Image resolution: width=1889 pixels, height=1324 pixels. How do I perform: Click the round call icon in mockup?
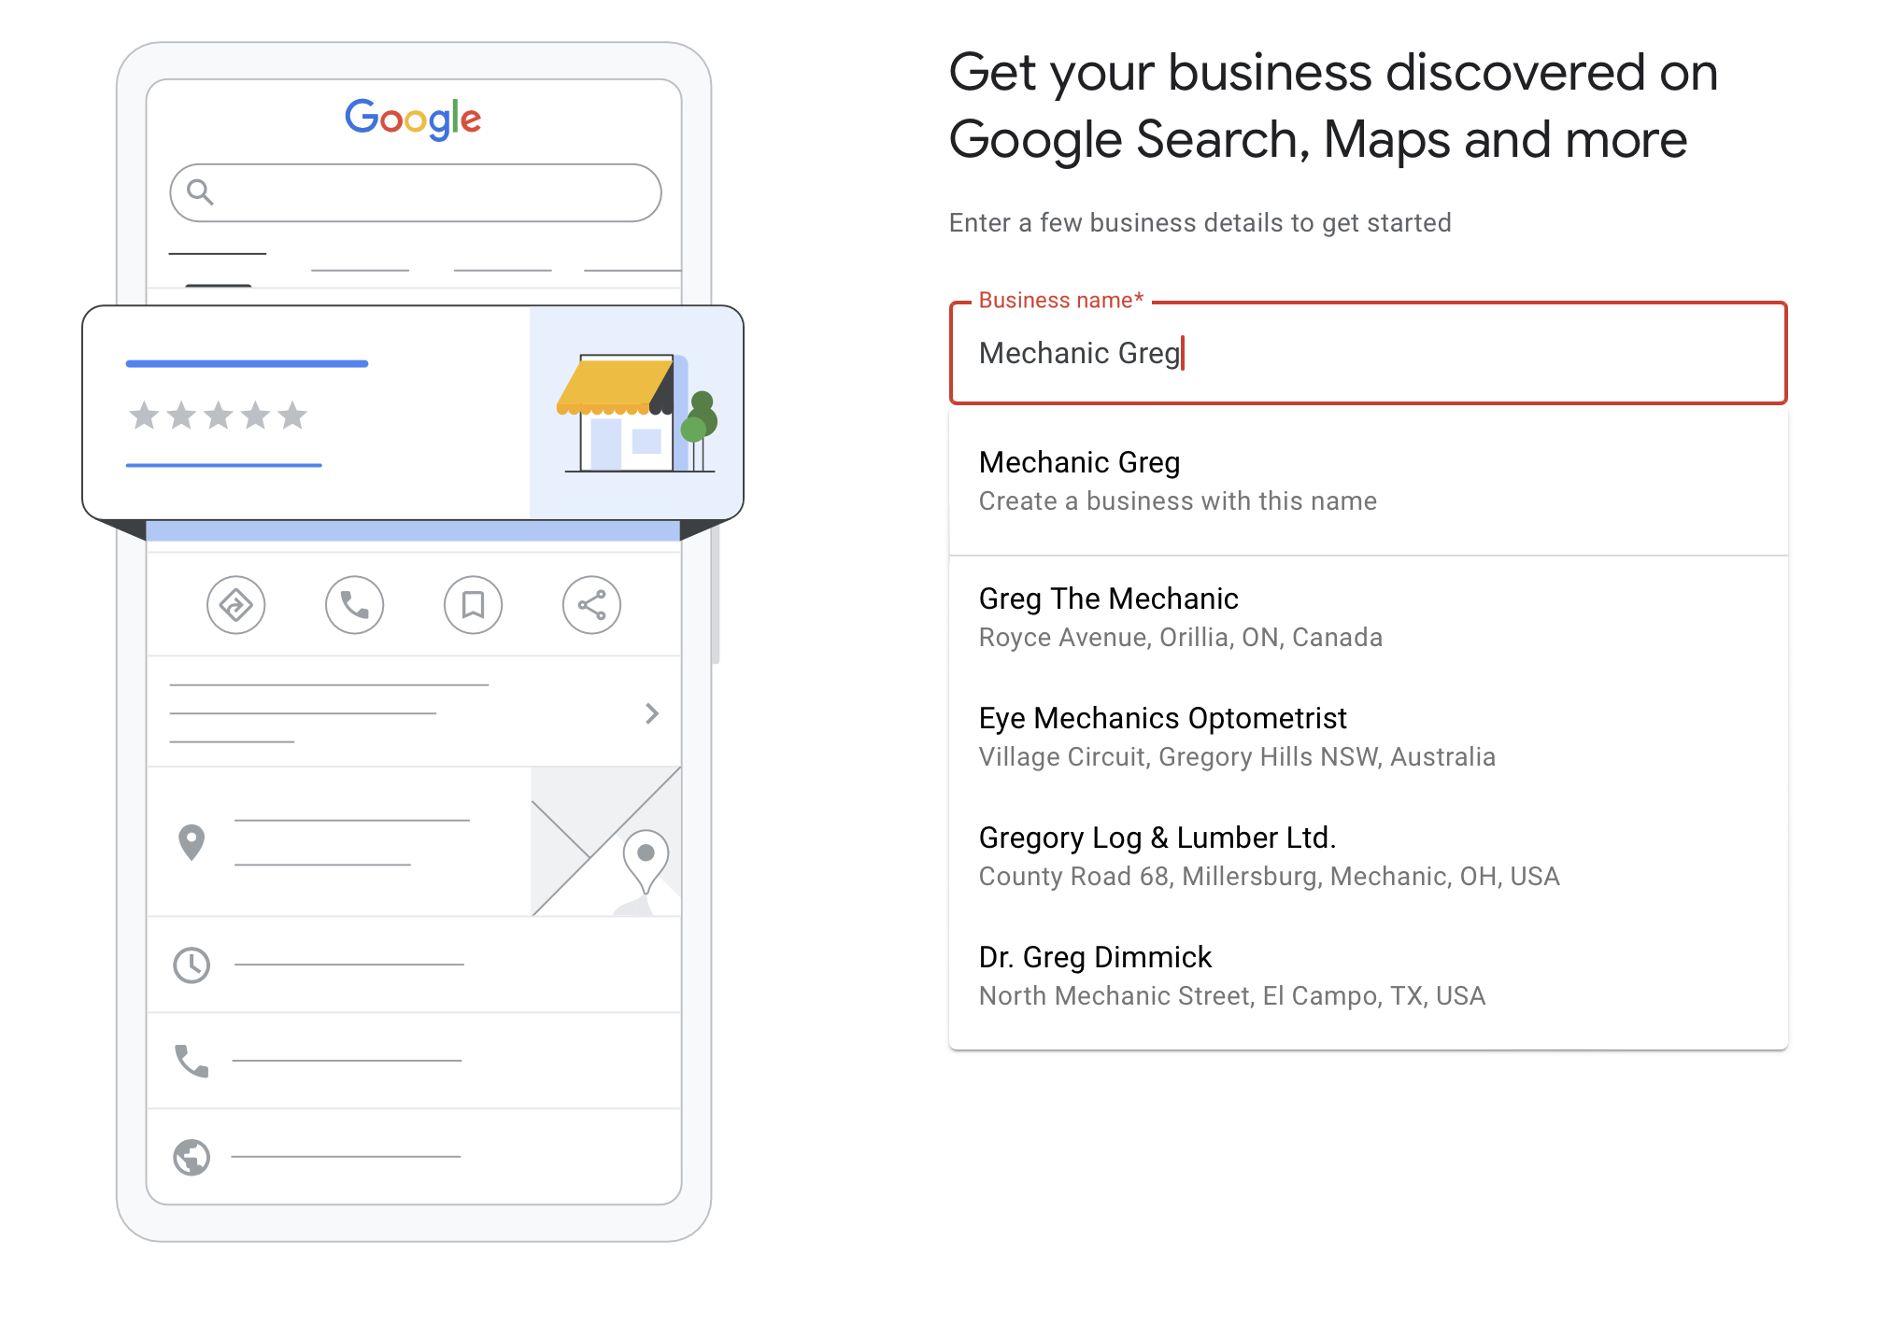click(x=354, y=605)
